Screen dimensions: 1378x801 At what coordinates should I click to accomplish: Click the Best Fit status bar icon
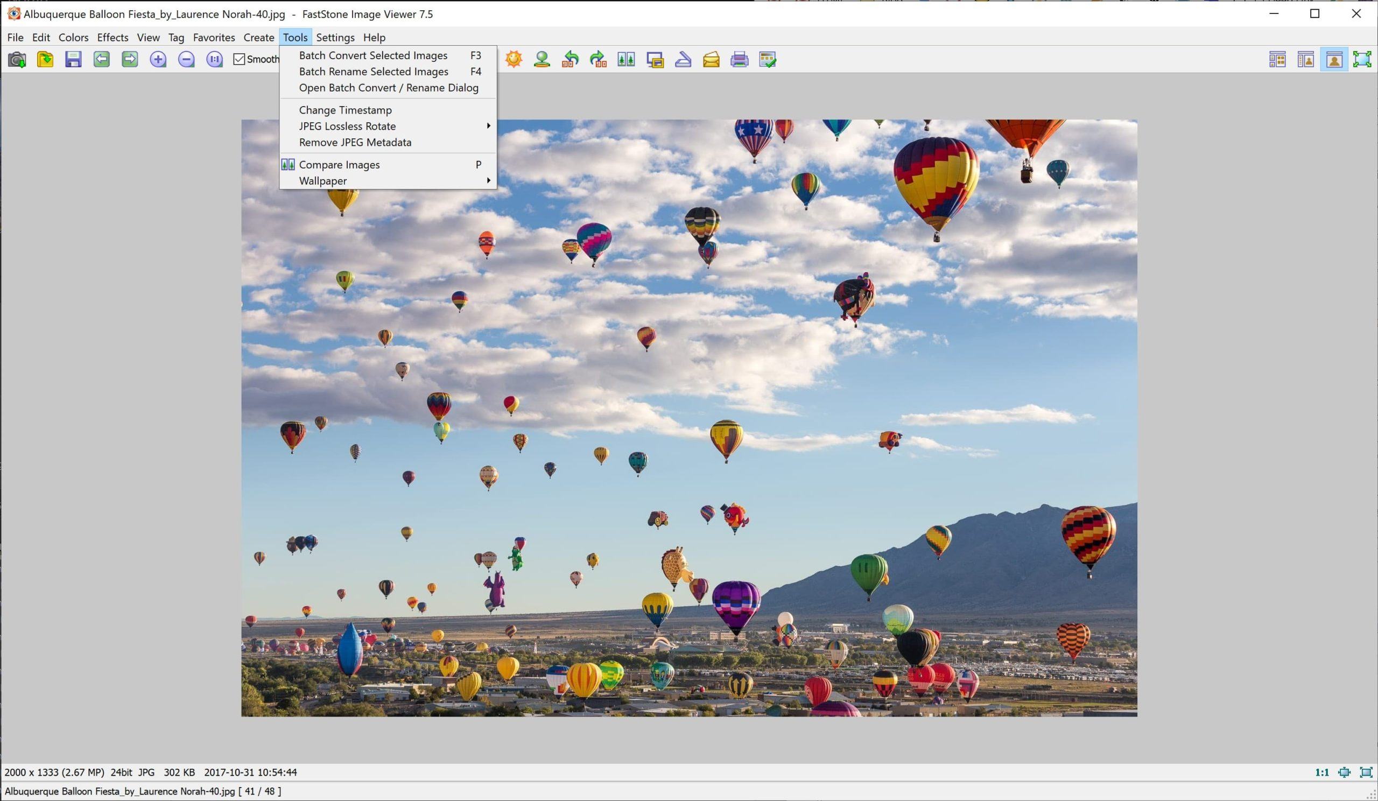click(1344, 772)
